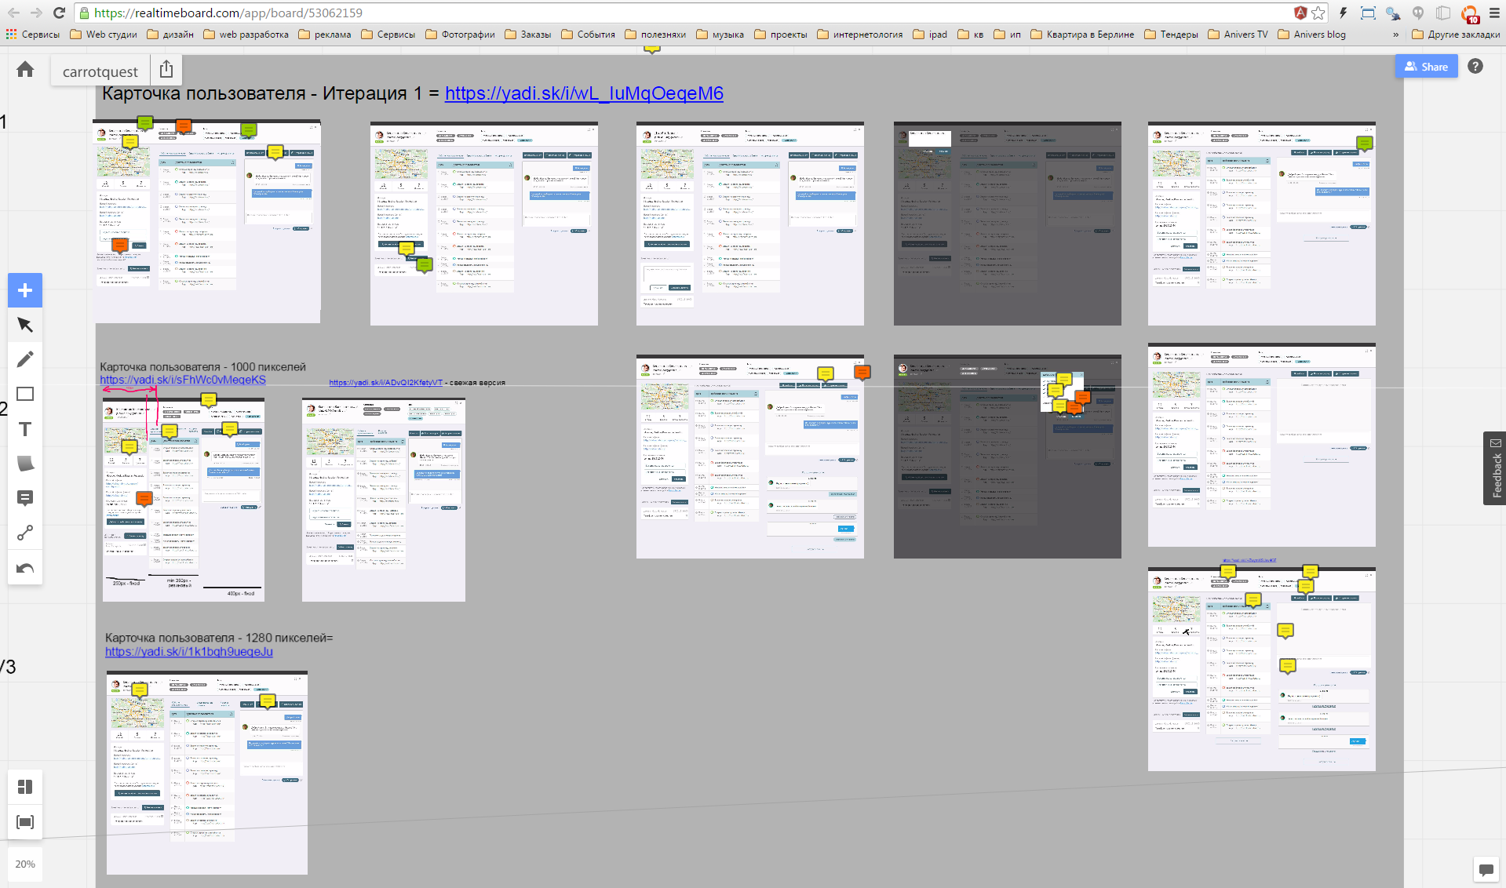Open the Anivers TV bookmarks folder
The height and width of the screenshot is (888, 1506).
click(x=1238, y=35)
